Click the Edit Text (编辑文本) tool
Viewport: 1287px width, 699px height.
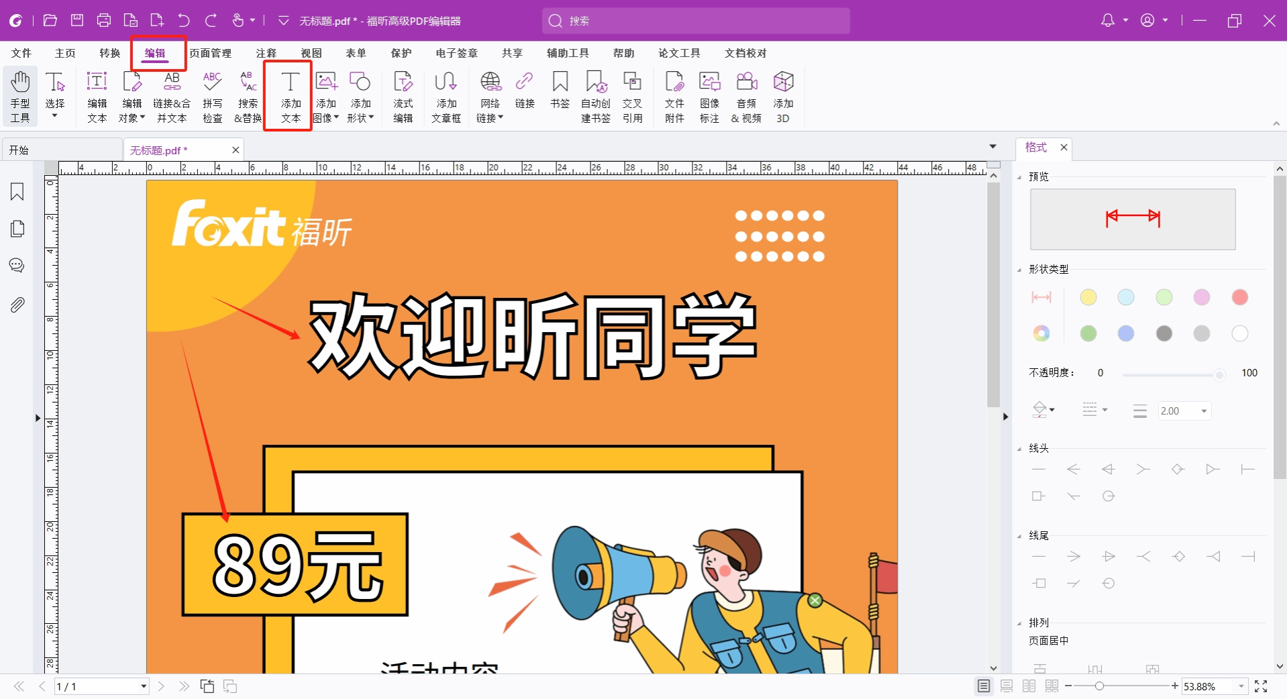point(97,96)
